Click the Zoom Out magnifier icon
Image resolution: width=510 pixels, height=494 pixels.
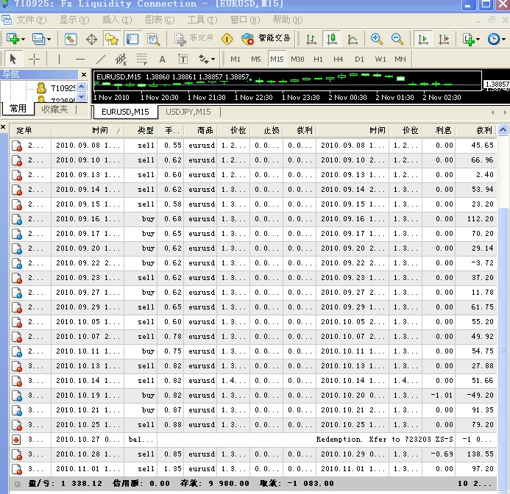[x=397, y=39]
